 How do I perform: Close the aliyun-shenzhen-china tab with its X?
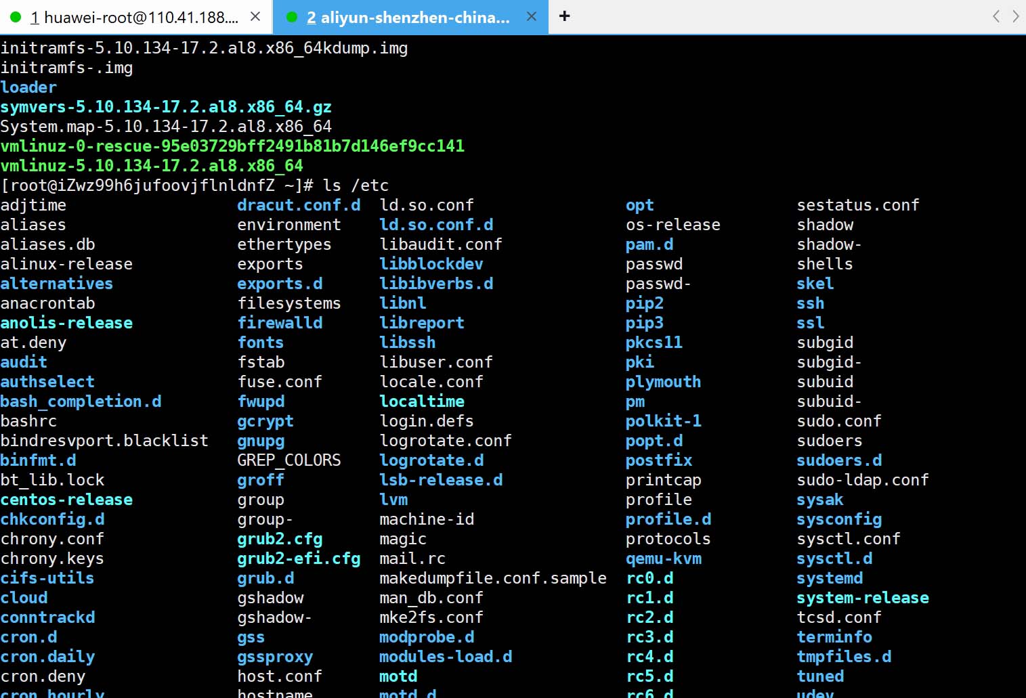pyautogui.click(x=532, y=16)
